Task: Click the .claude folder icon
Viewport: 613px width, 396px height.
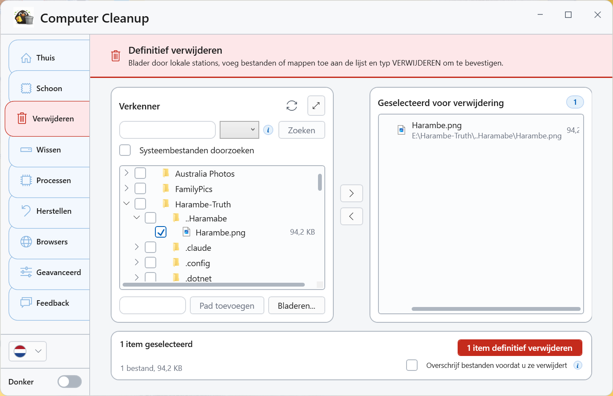Action: click(176, 247)
